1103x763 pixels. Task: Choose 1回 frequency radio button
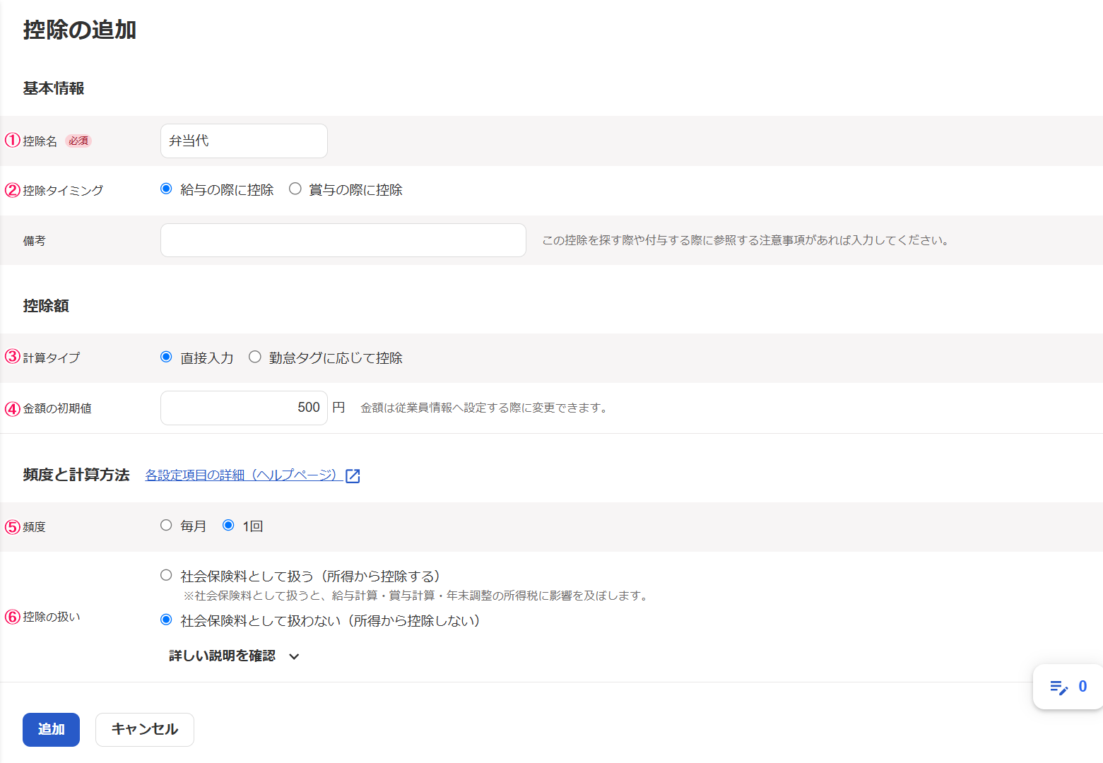[228, 525]
